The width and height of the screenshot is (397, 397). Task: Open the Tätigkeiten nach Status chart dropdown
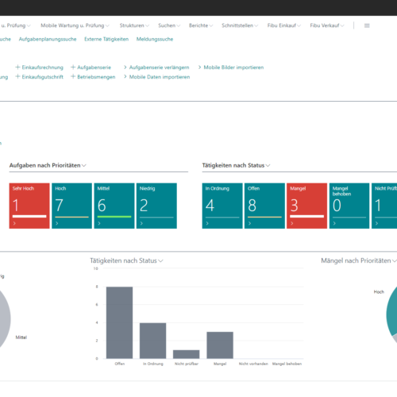[x=160, y=261]
